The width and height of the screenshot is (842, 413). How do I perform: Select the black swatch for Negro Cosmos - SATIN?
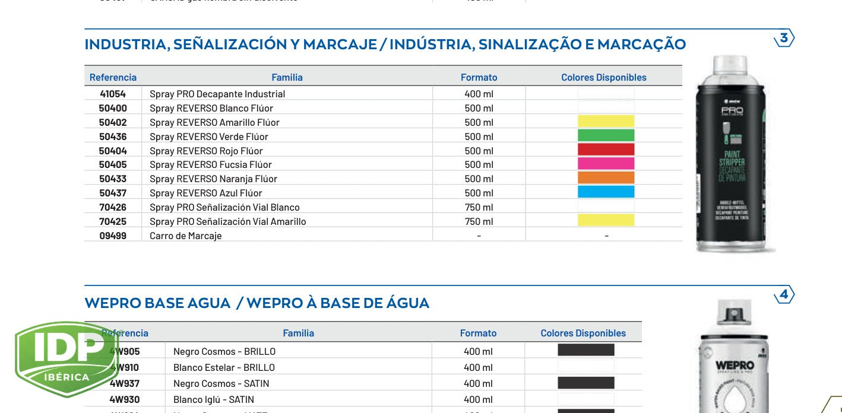click(x=585, y=383)
